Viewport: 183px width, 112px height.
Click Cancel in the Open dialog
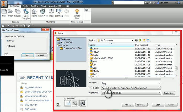(171, 105)
